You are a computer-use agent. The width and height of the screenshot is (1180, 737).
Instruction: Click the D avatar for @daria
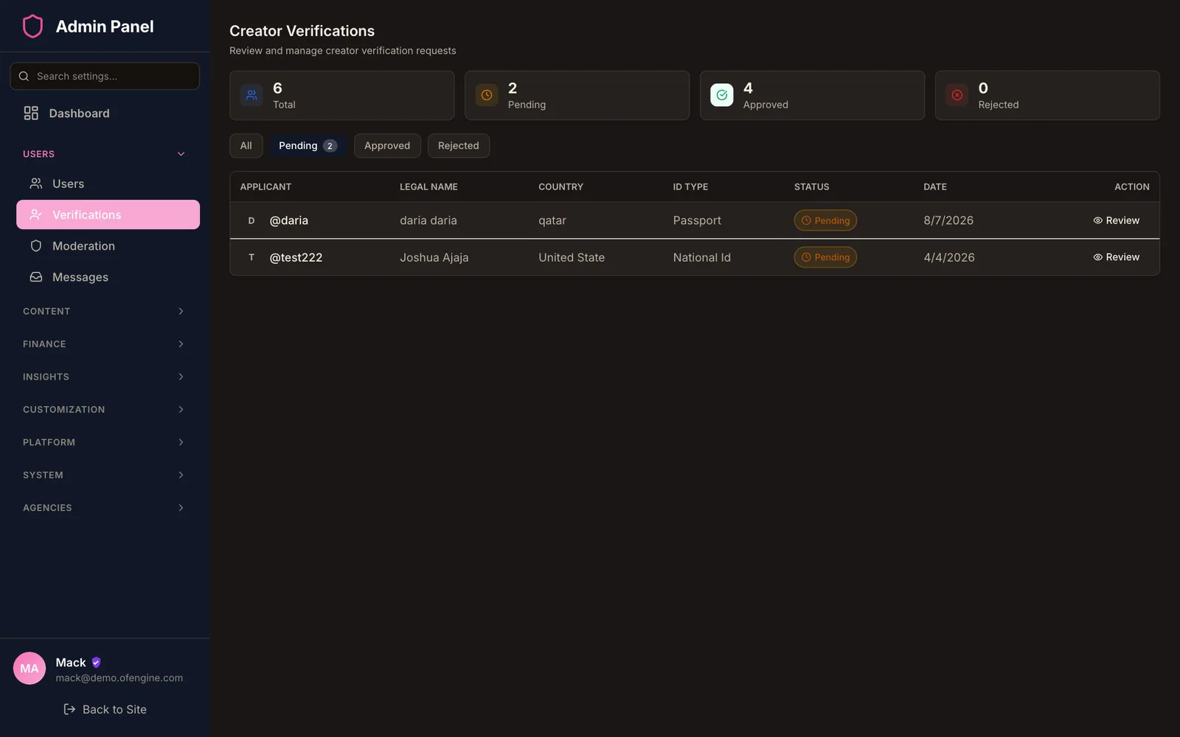point(251,220)
